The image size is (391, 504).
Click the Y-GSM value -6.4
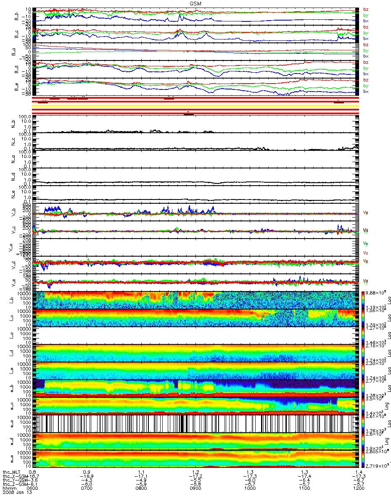pos(304,481)
